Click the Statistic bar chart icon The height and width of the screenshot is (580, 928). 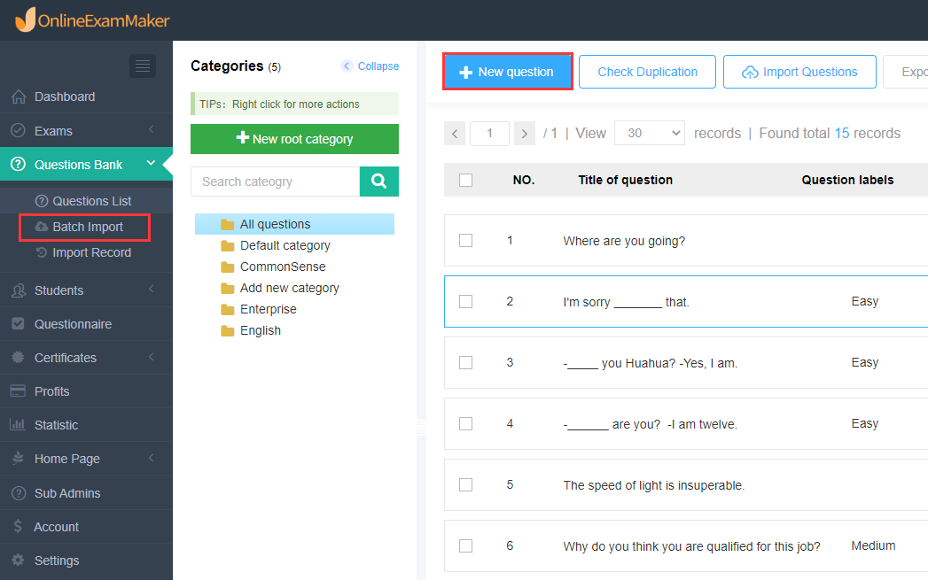(18, 424)
